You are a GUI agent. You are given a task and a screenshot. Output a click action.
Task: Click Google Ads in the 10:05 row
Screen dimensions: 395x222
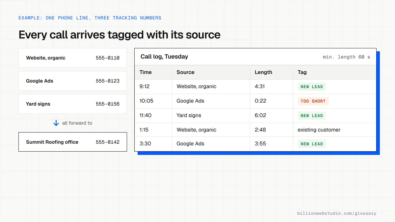[x=190, y=101]
